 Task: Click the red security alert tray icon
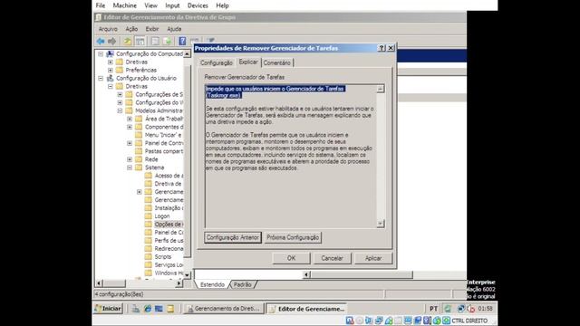coord(471,308)
